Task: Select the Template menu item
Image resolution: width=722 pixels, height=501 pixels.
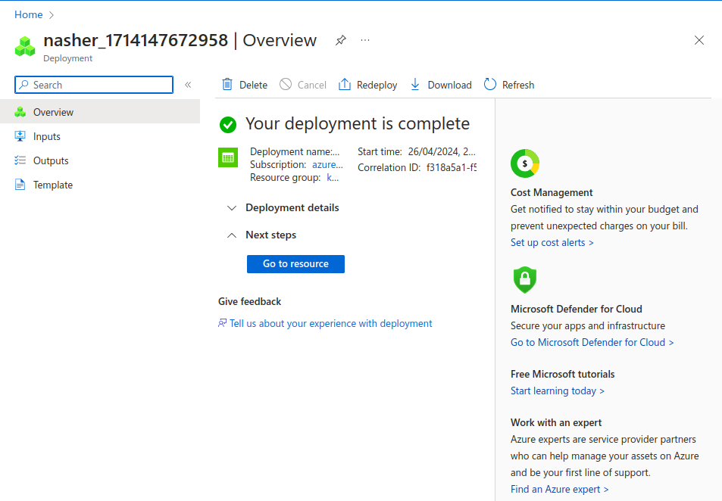Action: (x=52, y=185)
